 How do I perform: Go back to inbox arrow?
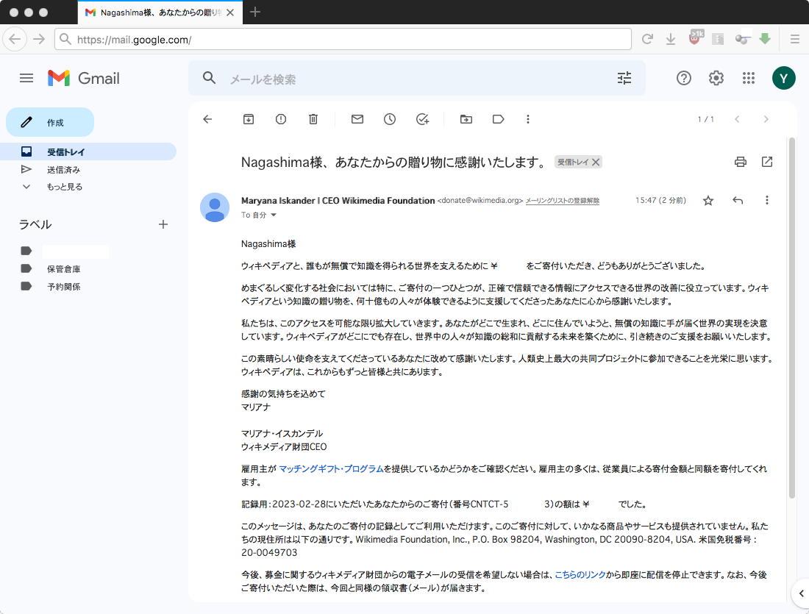[207, 119]
